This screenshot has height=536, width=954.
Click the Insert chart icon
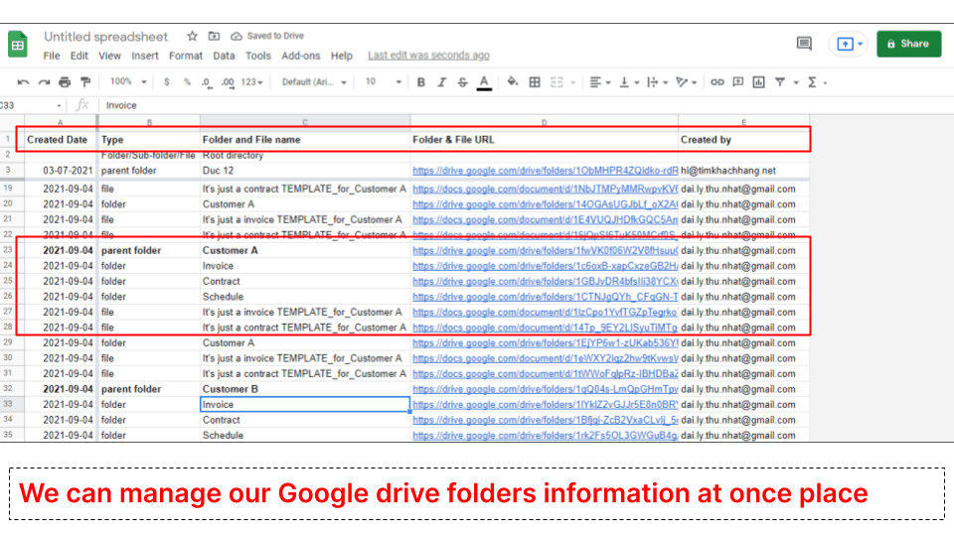pyautogui.click(x=758, y=82)
